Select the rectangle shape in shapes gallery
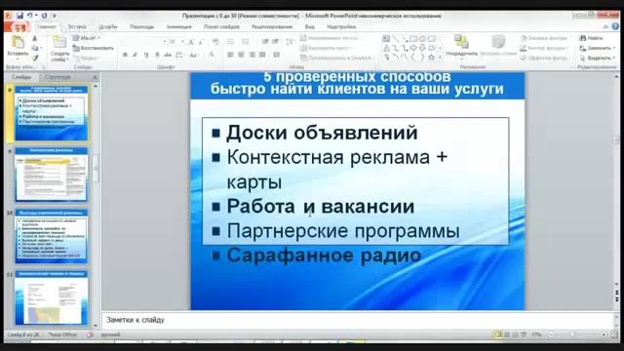624x351 pixels. click(x=413, y=39)
